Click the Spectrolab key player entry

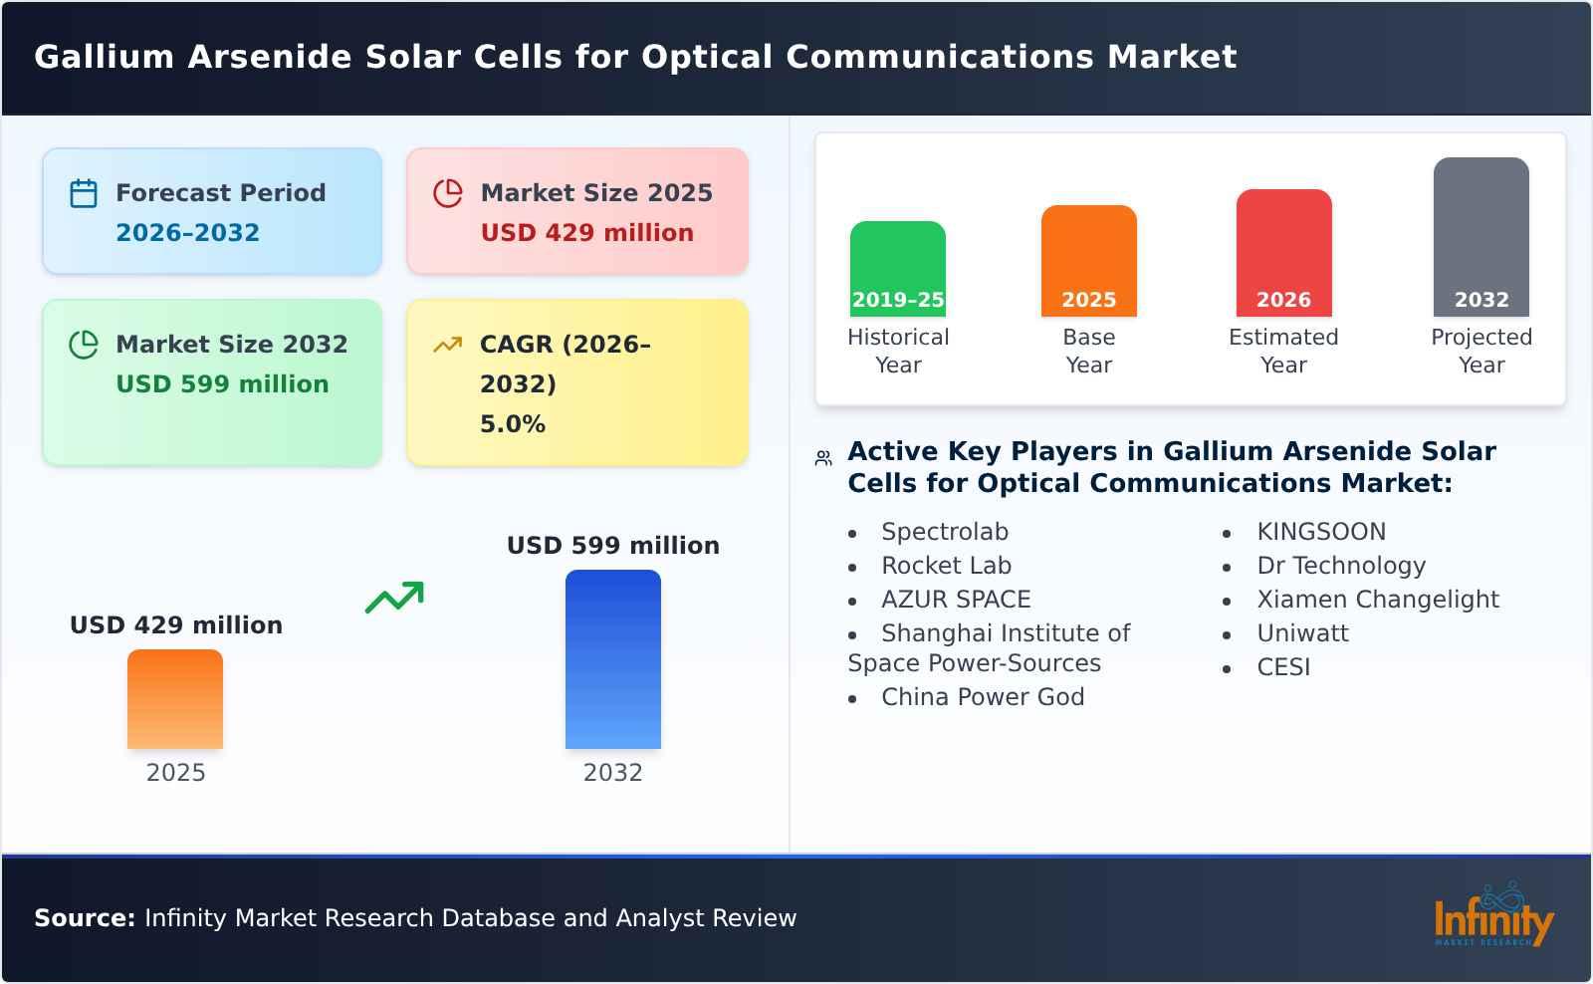[x=945, y=532]
